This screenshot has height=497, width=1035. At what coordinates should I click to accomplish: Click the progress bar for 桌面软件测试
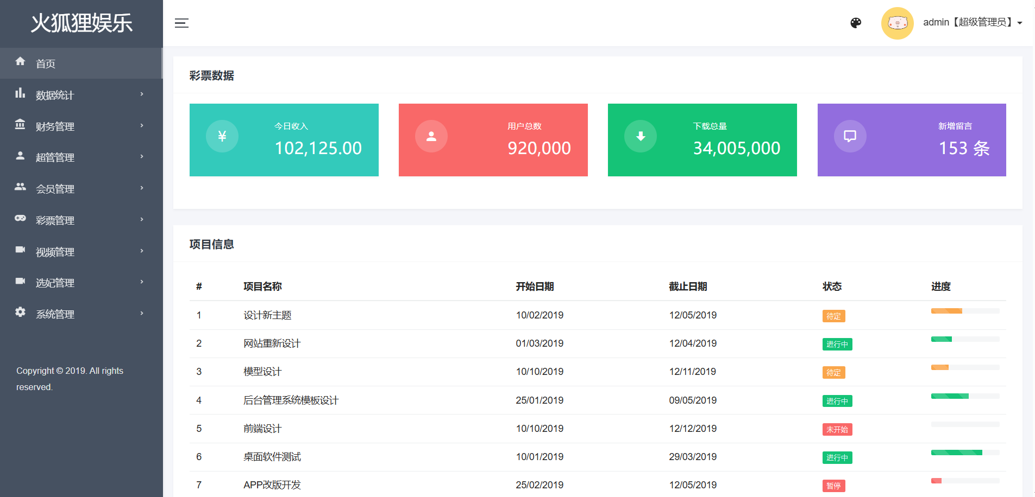(965, 453)
